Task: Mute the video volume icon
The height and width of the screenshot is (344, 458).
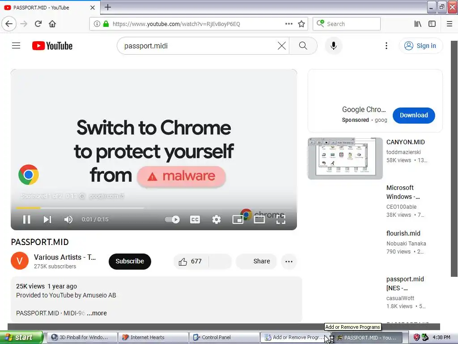Action: click(x=68, y=219)
